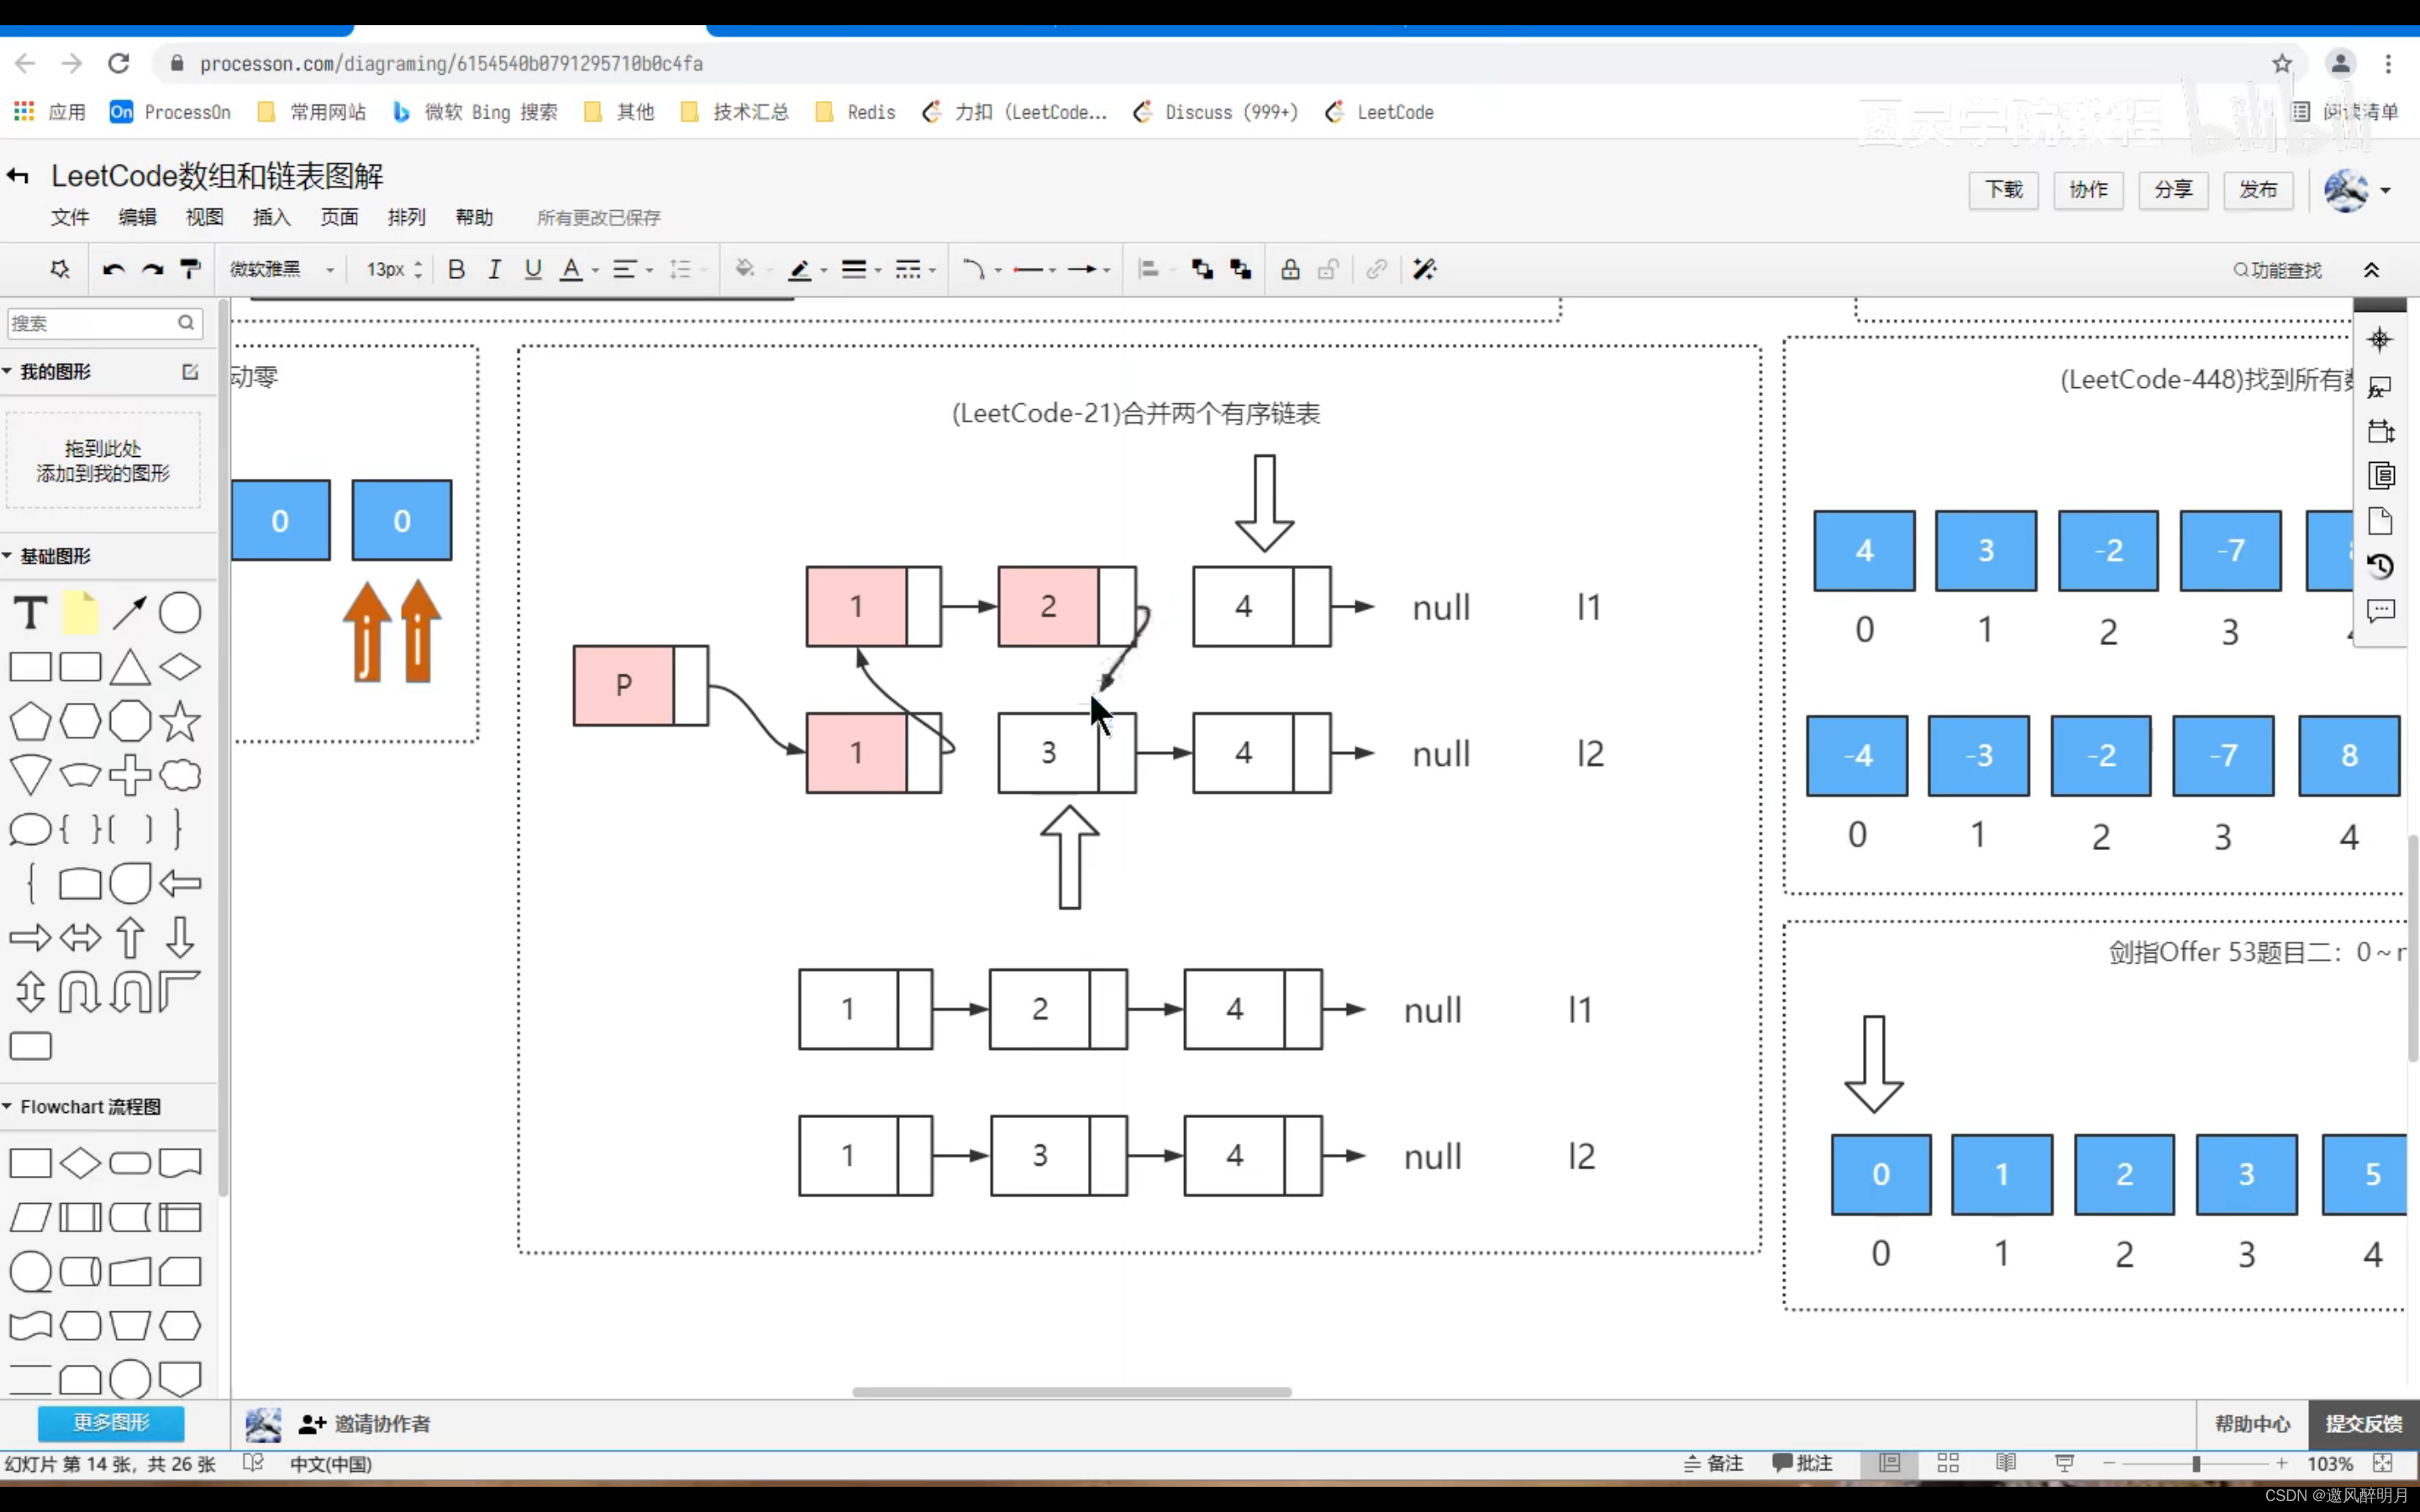Click the undo arrow in toolbar

pyautogui.click(x=113, y=269)
